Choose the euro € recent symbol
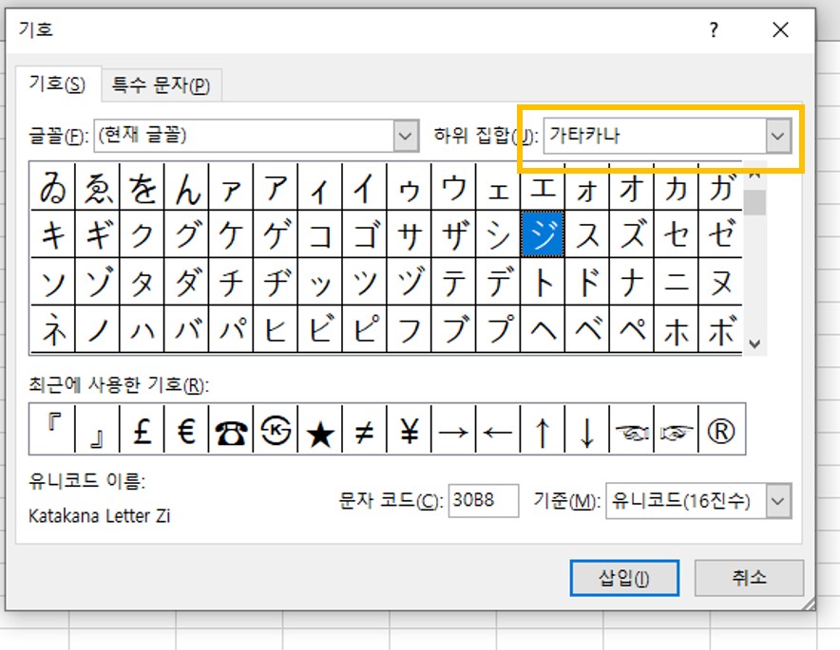 pyautogui.click(x=186, y=429)
